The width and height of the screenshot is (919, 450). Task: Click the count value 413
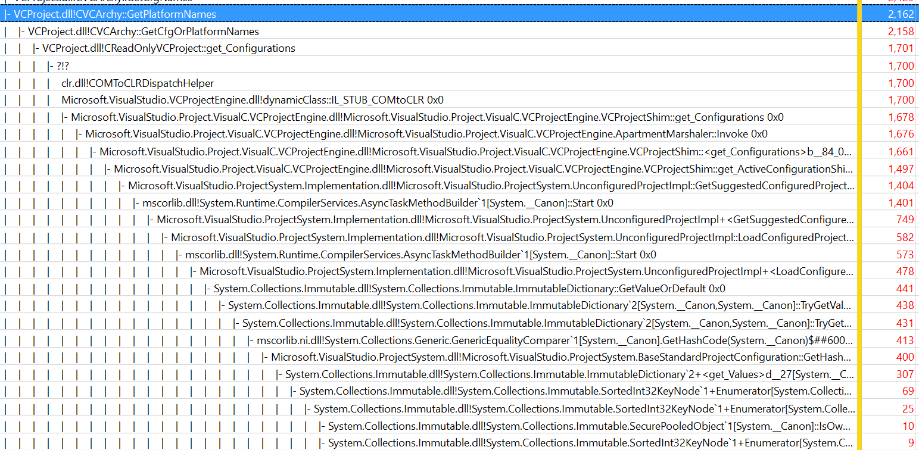pos(905,340)
